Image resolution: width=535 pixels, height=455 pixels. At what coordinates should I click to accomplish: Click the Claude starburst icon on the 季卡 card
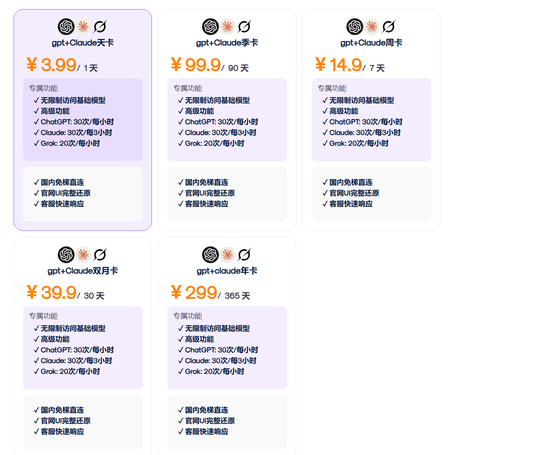coord(227,27)
